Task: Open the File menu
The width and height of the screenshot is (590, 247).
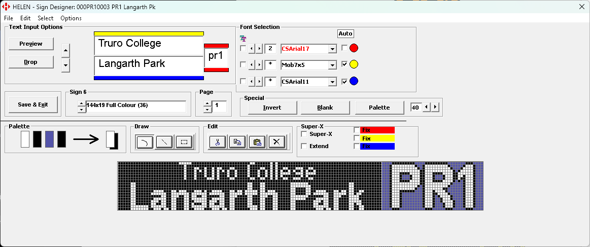Action: click(9, 18)
